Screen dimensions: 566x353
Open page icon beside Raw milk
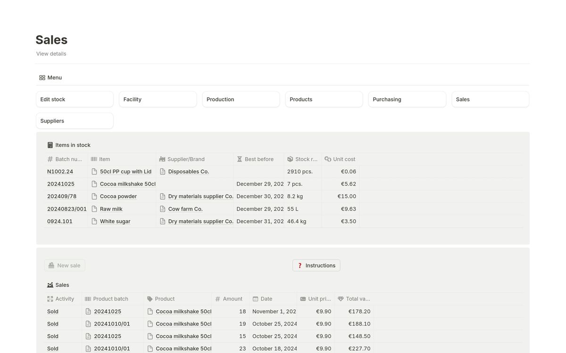coord(94,209)
